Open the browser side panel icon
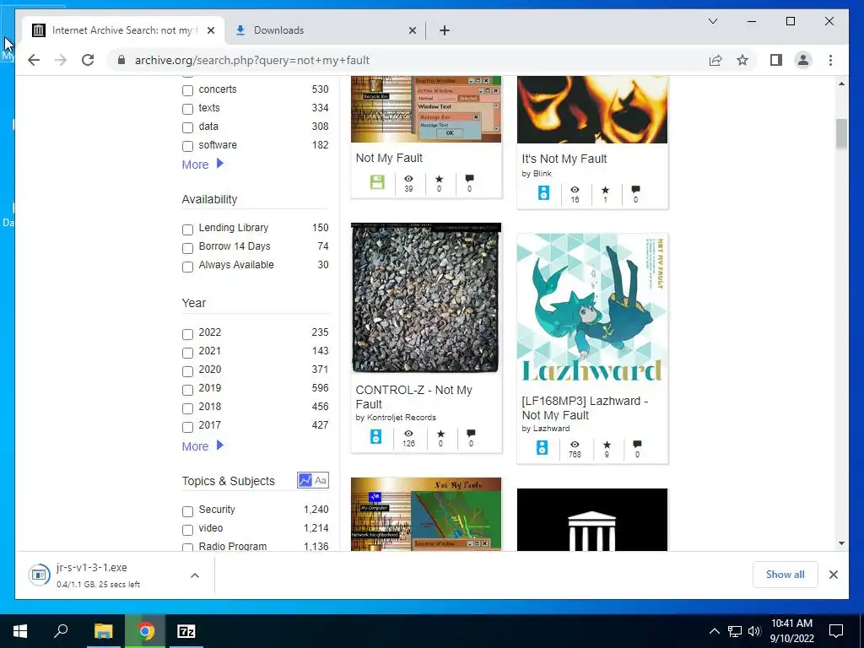 click(x=776, y=60)
